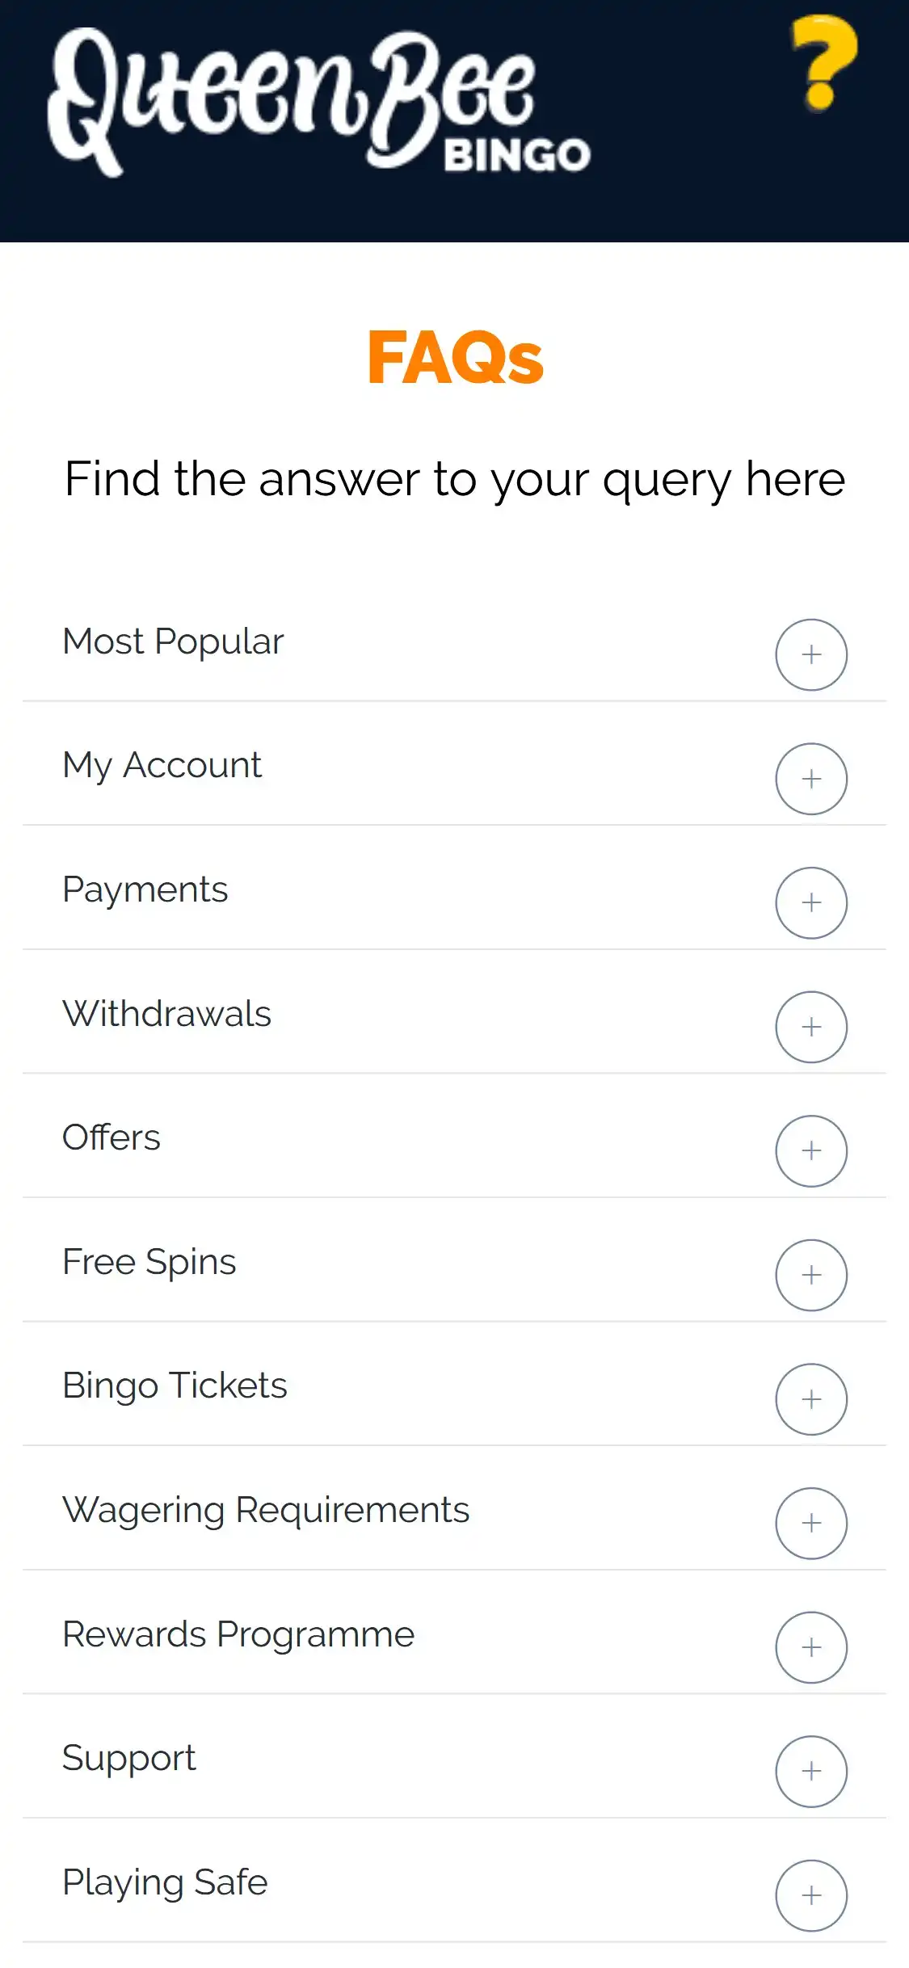
Task: Select the Offers category label
Action: [x=112, y=1138]
